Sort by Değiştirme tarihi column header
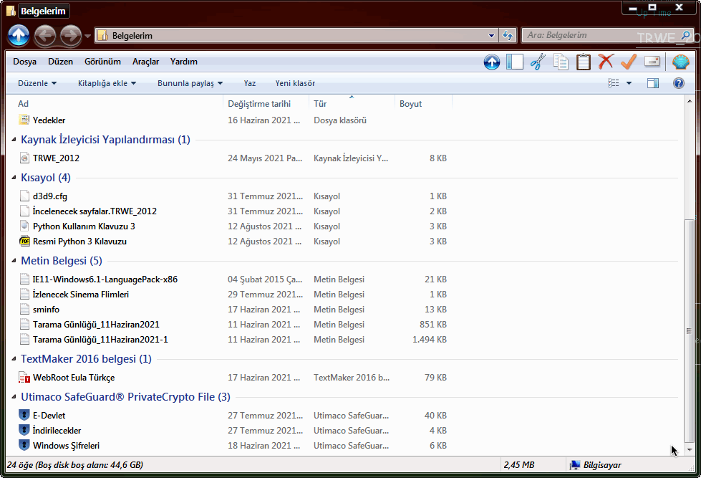This screenshot has width=701, height=478. [x=266, y=104]
